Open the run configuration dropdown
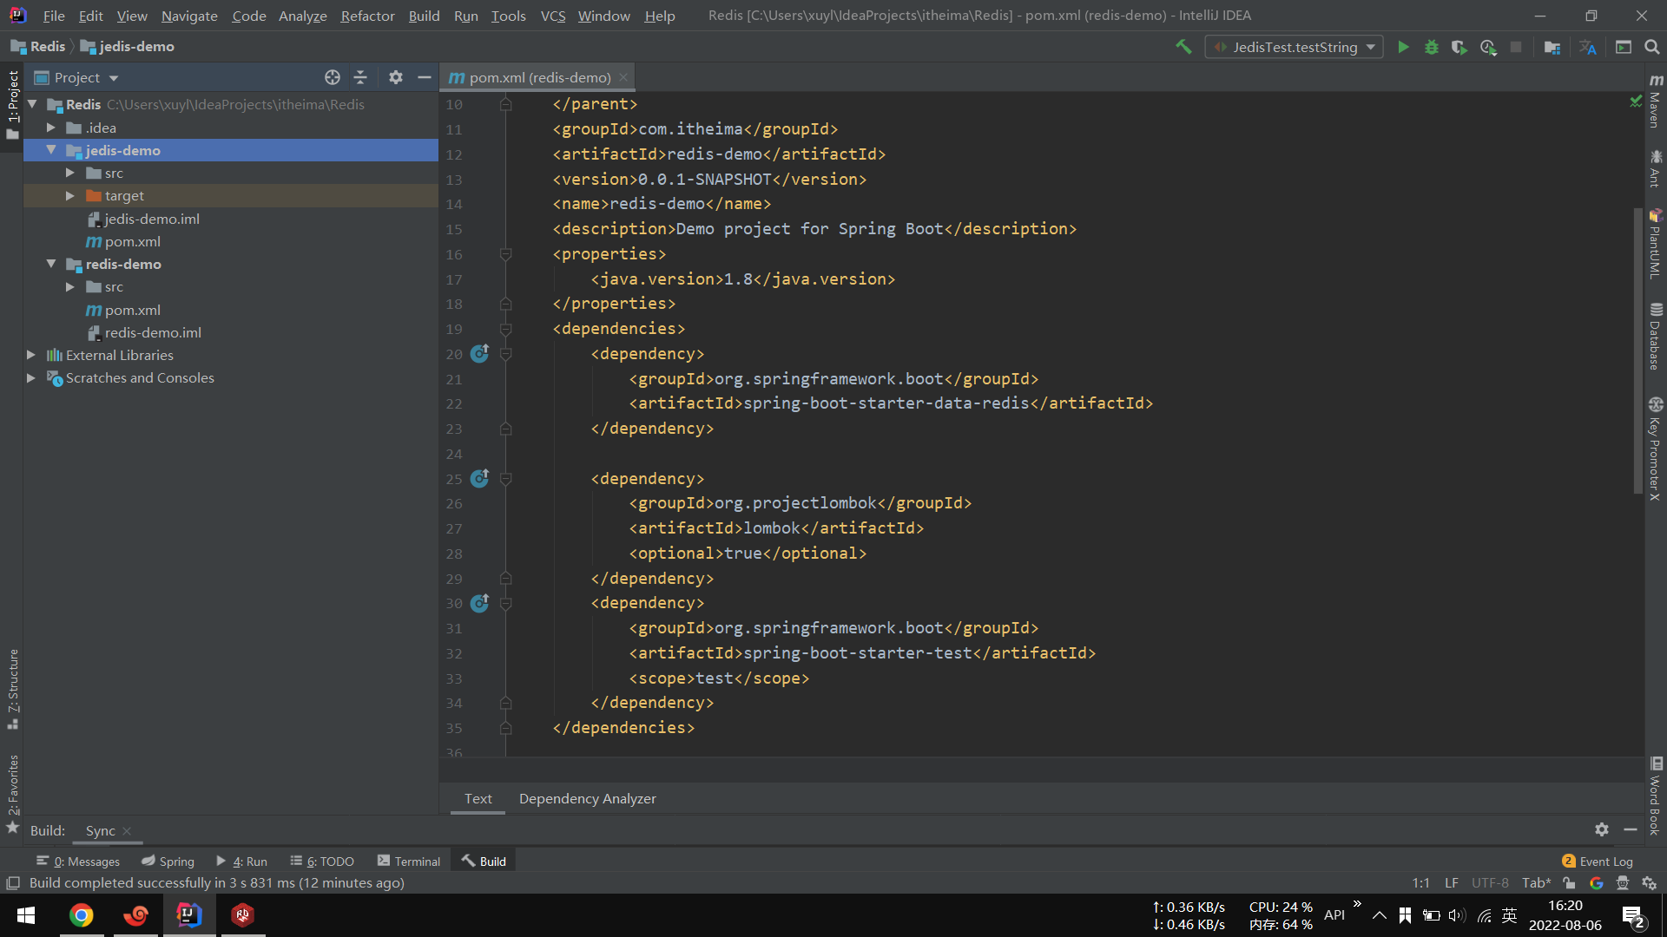The width and height of the screenshot is (1667, 937). (1294, 47)
